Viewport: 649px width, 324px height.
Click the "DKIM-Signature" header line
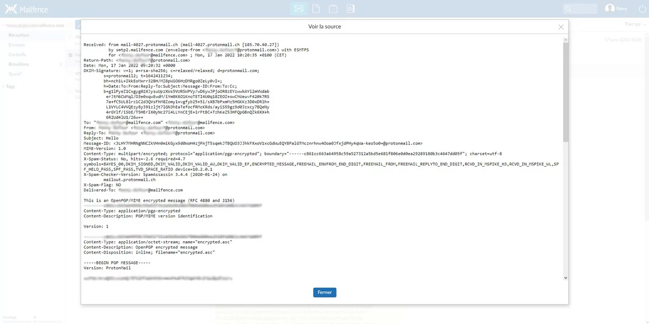171,70
